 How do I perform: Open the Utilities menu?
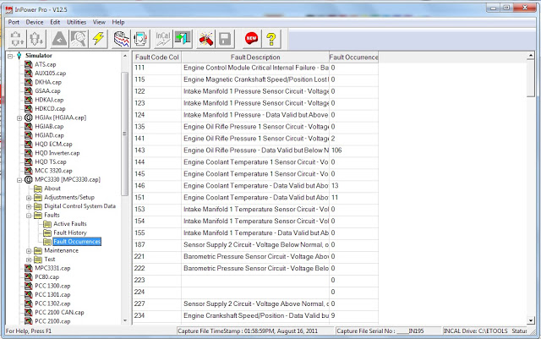pyautogui.click(x=76, y=21)
